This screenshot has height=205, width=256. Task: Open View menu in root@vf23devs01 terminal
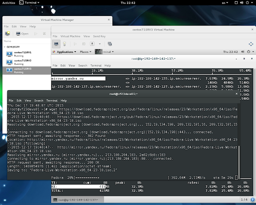pos(28,100)
